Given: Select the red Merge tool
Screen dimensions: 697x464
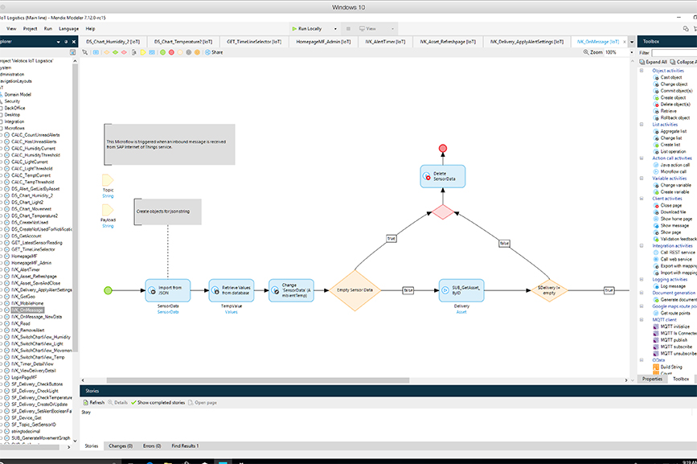Looking at the screenshot, I should [124, 52].
